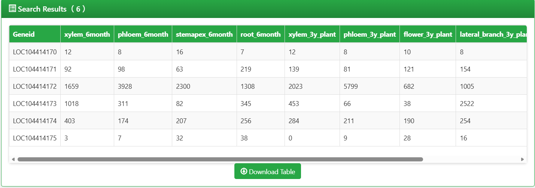Image resolution: width=535 pixels, height=188 pixels.
Task: Select gene LOC104414173
Action: (x=35, y=104)
